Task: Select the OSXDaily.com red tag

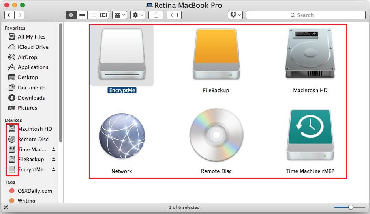Action: (31, 191)
